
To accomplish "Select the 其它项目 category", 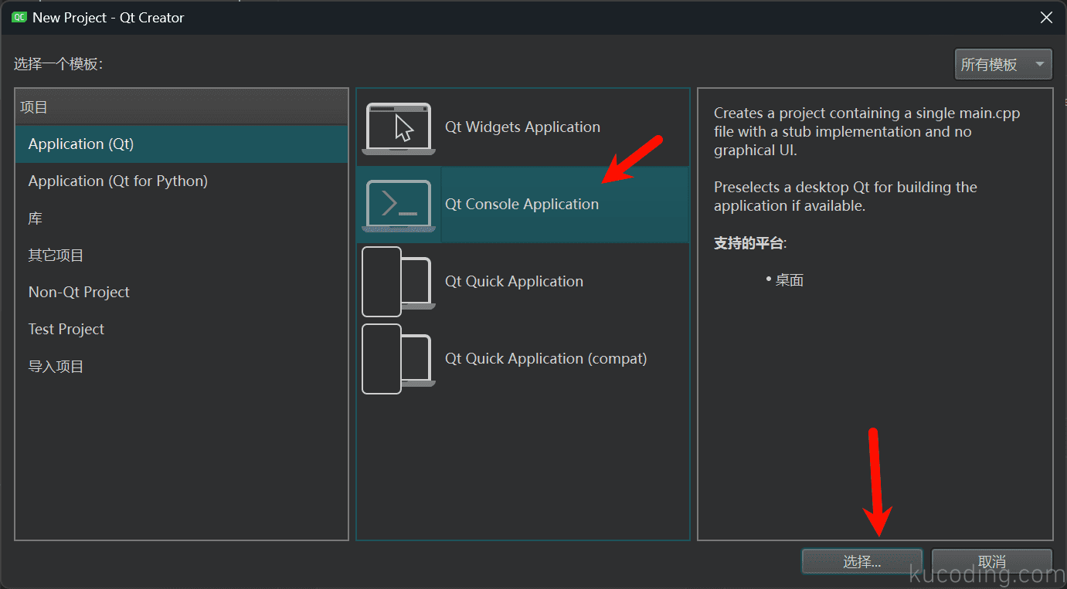I will [x=182, y=256].
